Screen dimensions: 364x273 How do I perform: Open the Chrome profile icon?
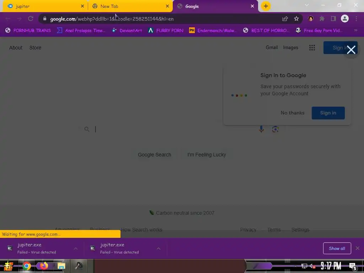tap(345, 18)
